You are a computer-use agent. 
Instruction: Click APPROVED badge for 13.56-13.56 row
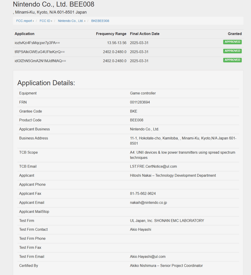pos(232,42)
